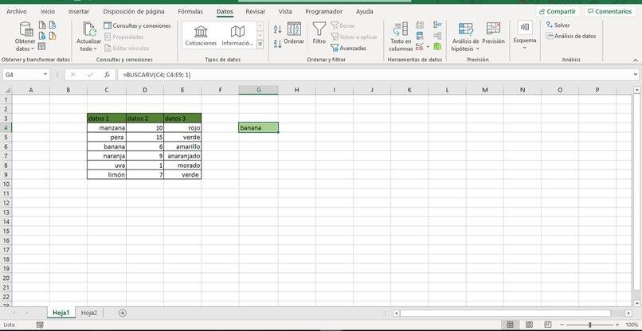This screenshot has height=331, width=642.
Task: Click the macro record icon in status bar
Action: point(40,325)
